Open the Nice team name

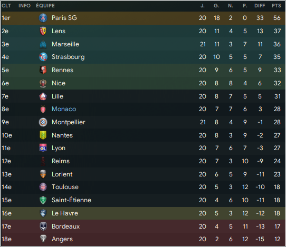click(x=59, y=83)
